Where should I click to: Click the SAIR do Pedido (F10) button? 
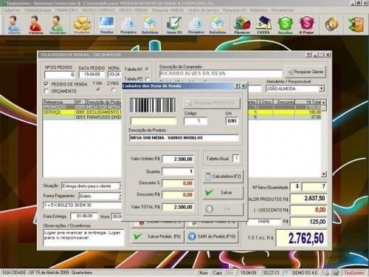[x=212, y=236]
